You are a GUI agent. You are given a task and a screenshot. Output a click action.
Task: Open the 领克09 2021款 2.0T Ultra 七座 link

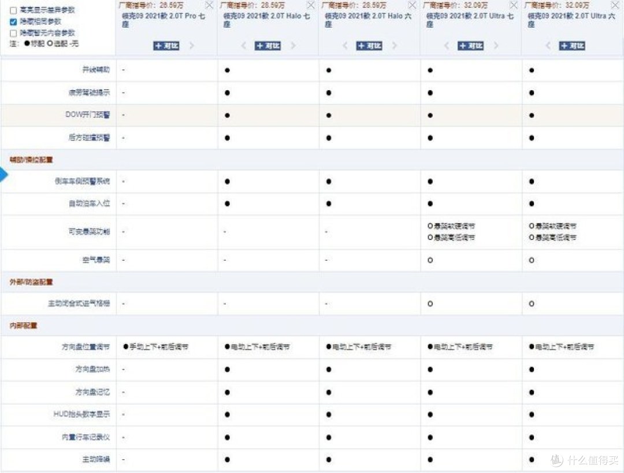[x=470, y=20]
